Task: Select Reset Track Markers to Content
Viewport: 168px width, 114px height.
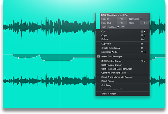Action: pyautogui.click(x=123, y=77)
